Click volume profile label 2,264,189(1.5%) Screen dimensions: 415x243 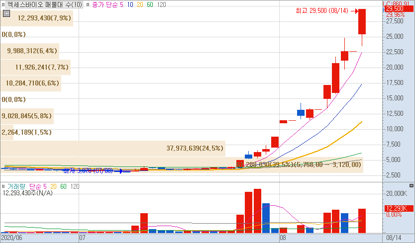[26, 132]
